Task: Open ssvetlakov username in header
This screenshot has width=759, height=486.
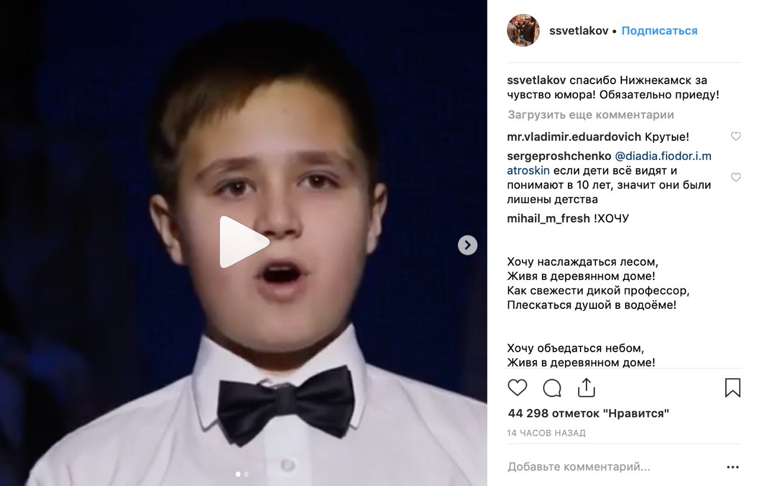Action: click(579, 31)
